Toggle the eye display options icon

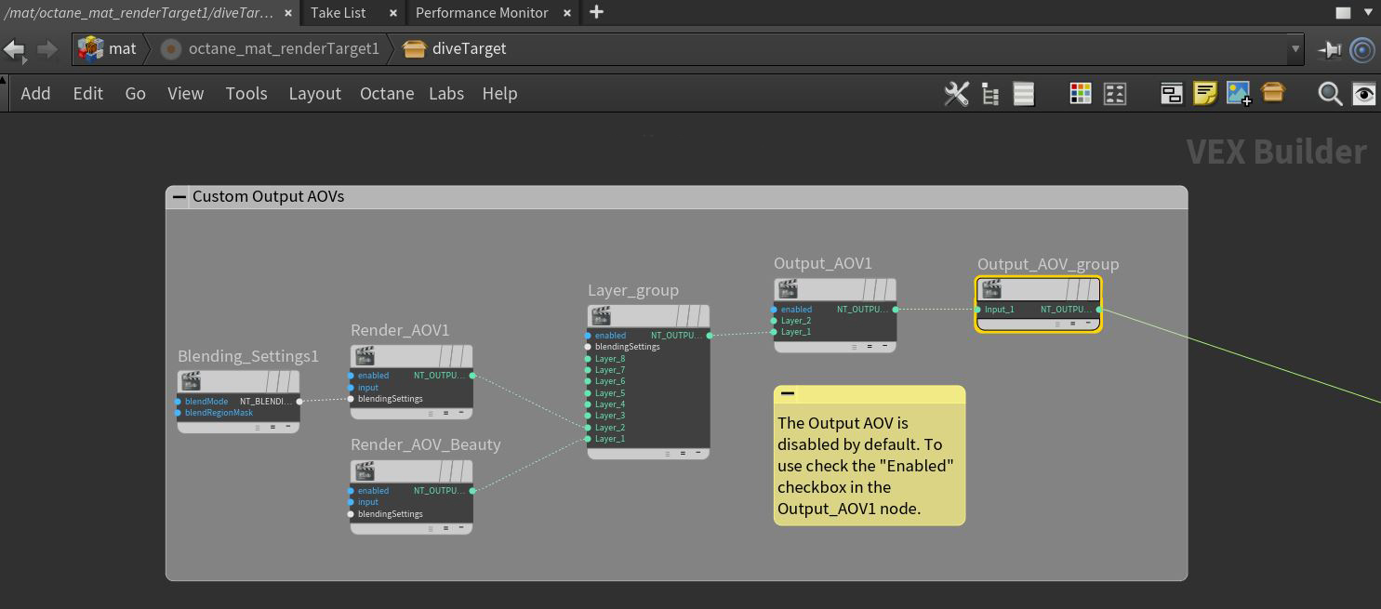(x=1363, y=94)
